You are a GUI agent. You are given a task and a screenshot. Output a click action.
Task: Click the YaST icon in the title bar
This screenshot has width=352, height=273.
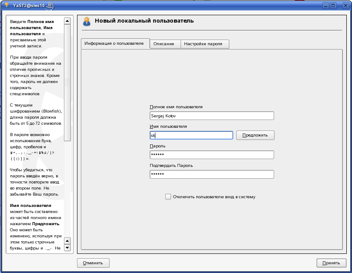point(7,5)
